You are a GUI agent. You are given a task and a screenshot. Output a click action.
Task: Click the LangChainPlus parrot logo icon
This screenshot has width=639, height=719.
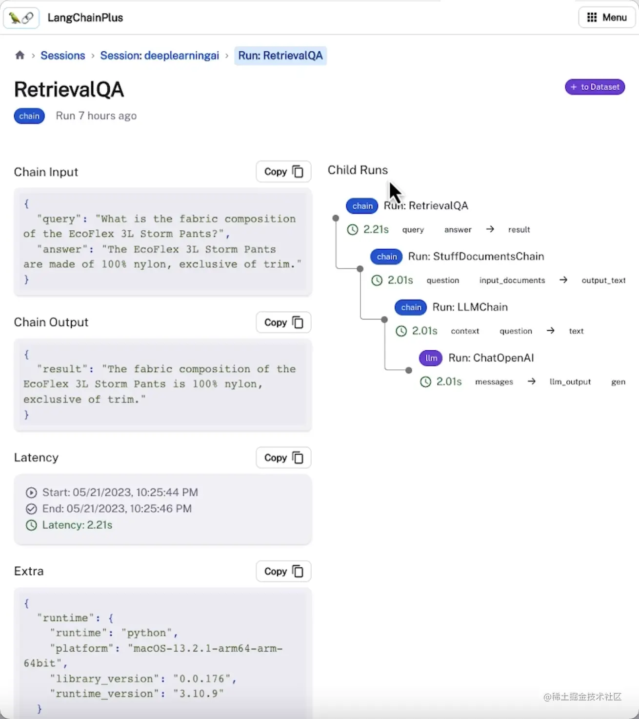click(x=21, y=18)
